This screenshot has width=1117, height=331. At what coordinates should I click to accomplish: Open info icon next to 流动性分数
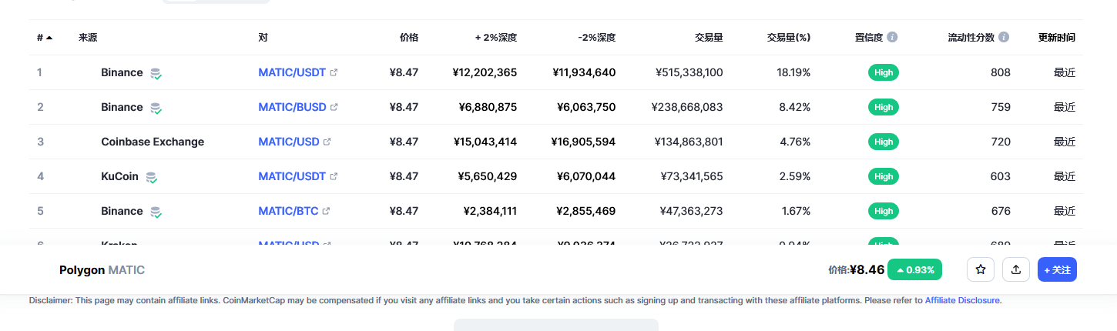pyautogui.click(x=1004, y=37)
